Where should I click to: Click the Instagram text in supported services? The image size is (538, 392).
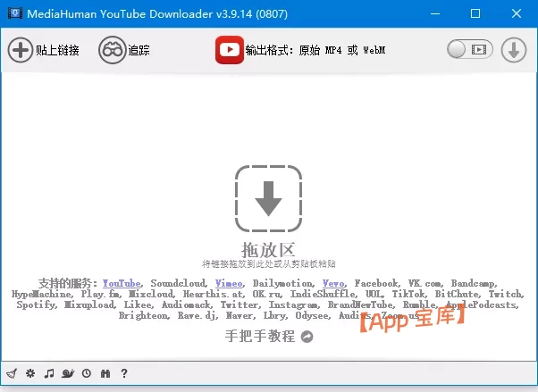coord(294,304)
